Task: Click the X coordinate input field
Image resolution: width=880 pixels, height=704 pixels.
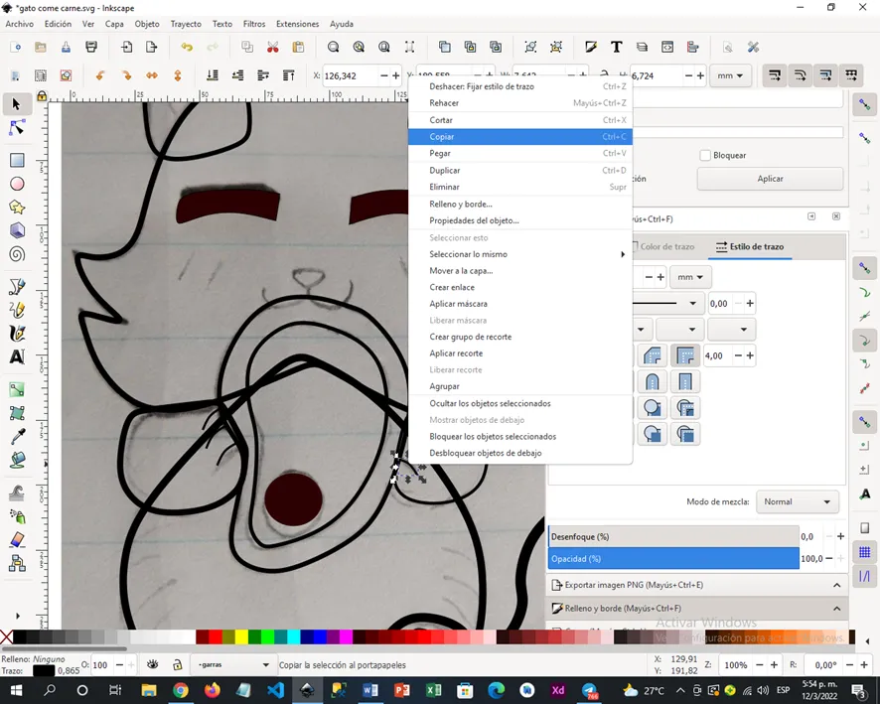Action: click(x=352, y=75)
